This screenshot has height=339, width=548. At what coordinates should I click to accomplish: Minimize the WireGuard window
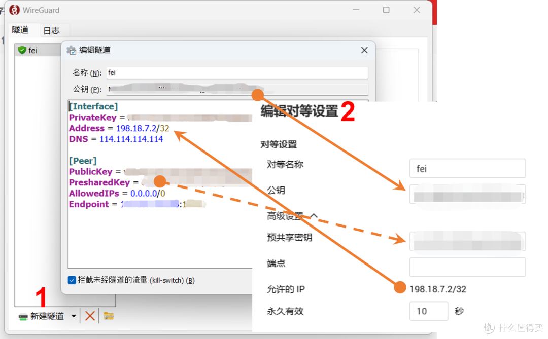coord(356,10)
